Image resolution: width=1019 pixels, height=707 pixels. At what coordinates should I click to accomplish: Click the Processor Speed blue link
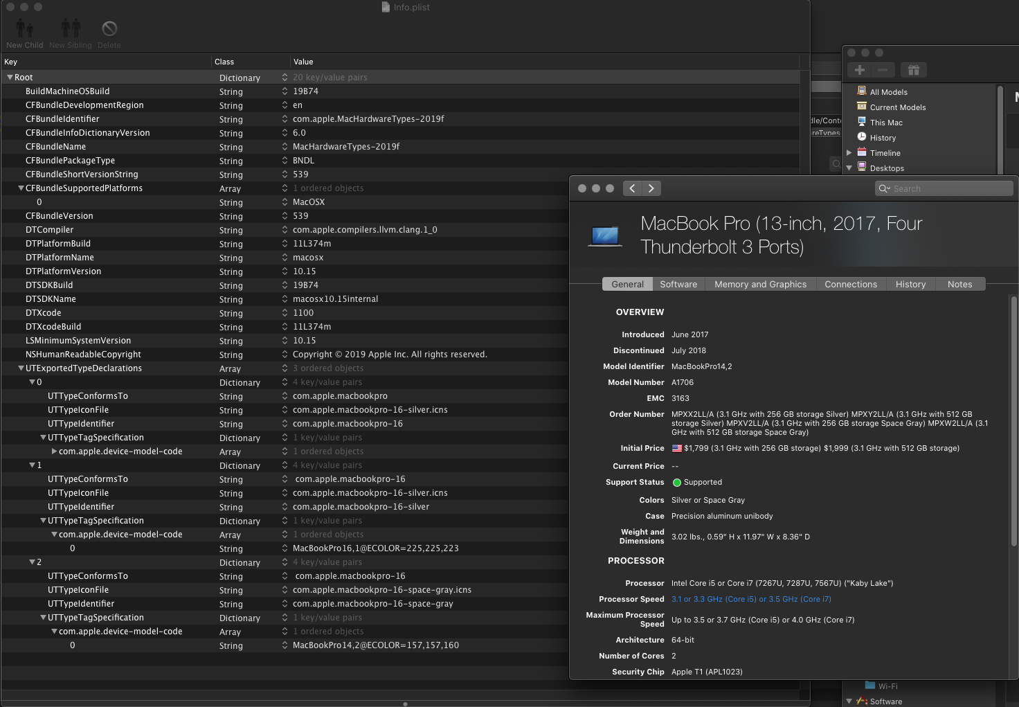click(751, 600)
